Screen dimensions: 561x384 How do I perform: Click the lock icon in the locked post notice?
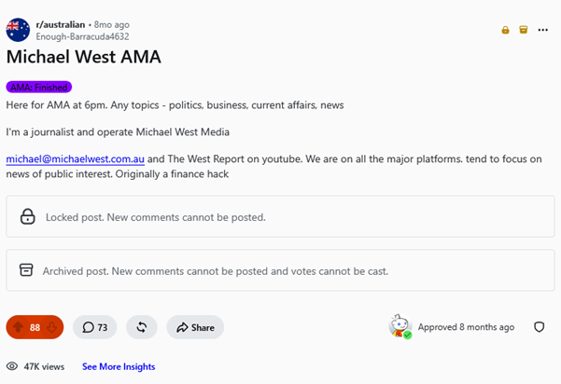point(28,216)
